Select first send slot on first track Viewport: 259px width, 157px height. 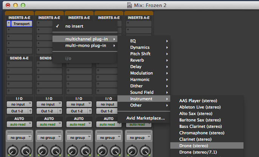point(19,64)
